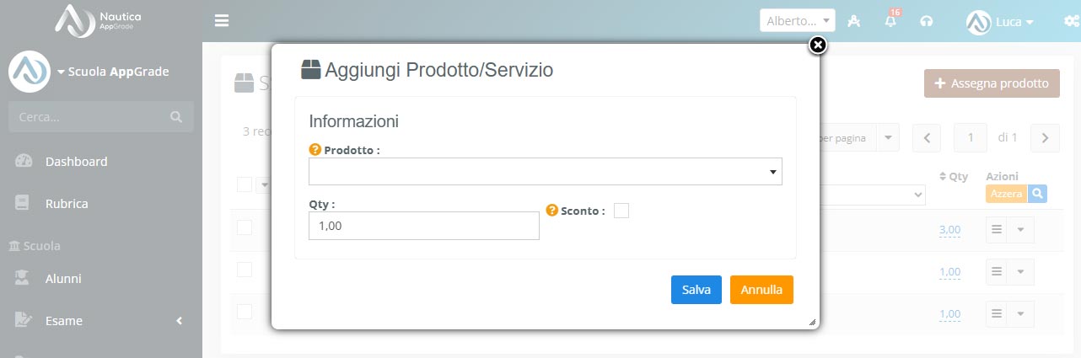Open the Luca user menu
Viewport: 1081px width, 358px height.
coord(1000,22)
